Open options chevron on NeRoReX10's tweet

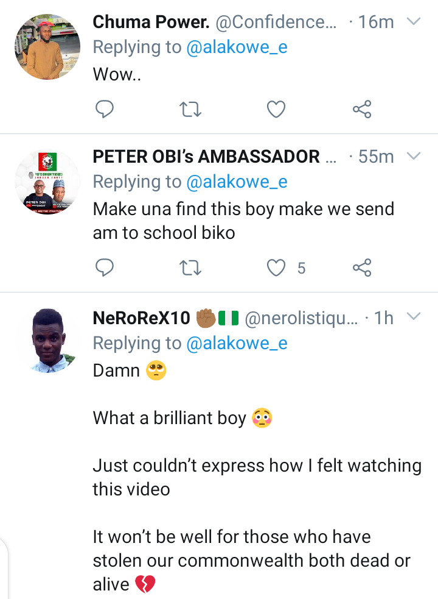414,316
